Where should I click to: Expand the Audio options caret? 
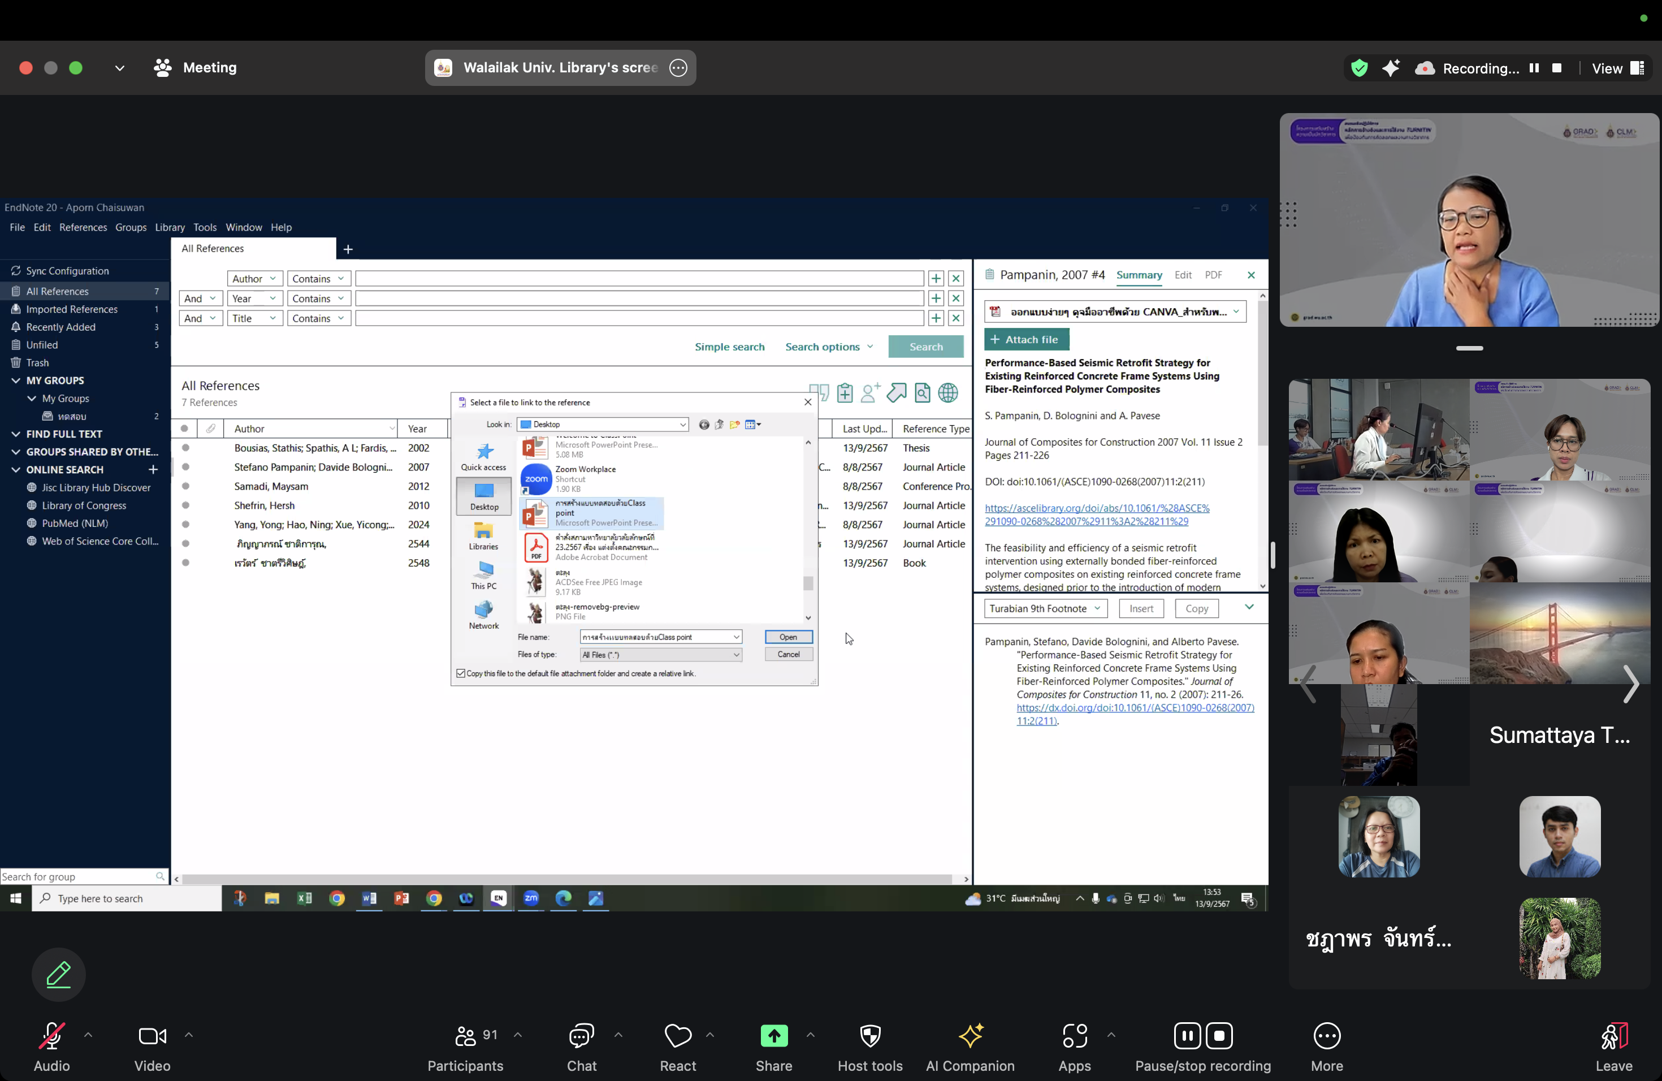click(88, 1034)
